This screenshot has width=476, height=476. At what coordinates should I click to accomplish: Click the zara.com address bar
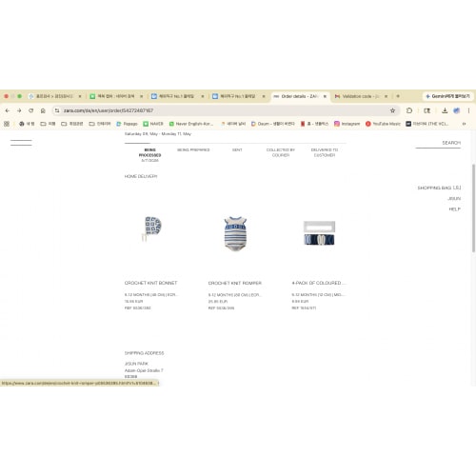(222, 110)
